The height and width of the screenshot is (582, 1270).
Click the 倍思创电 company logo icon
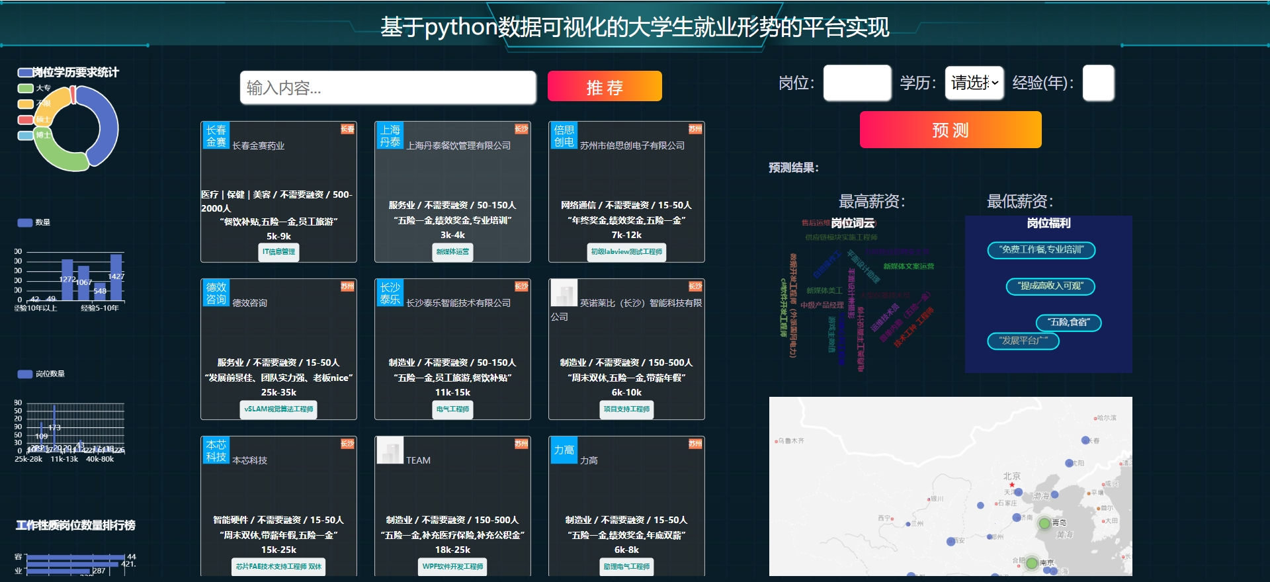pos(564,136)
